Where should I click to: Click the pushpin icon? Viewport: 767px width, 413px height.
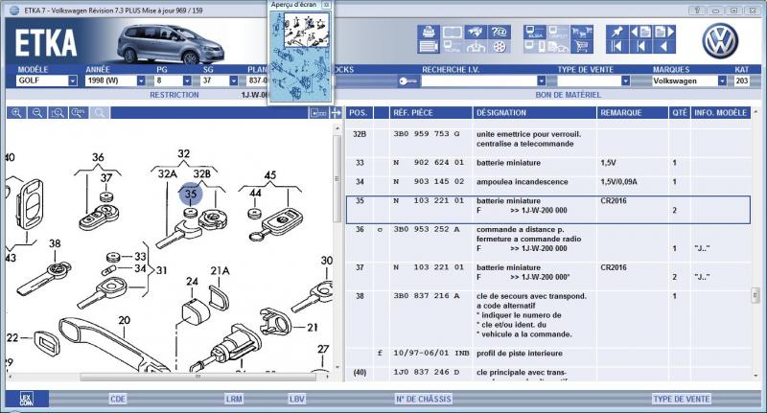click(x=616, y=32)
